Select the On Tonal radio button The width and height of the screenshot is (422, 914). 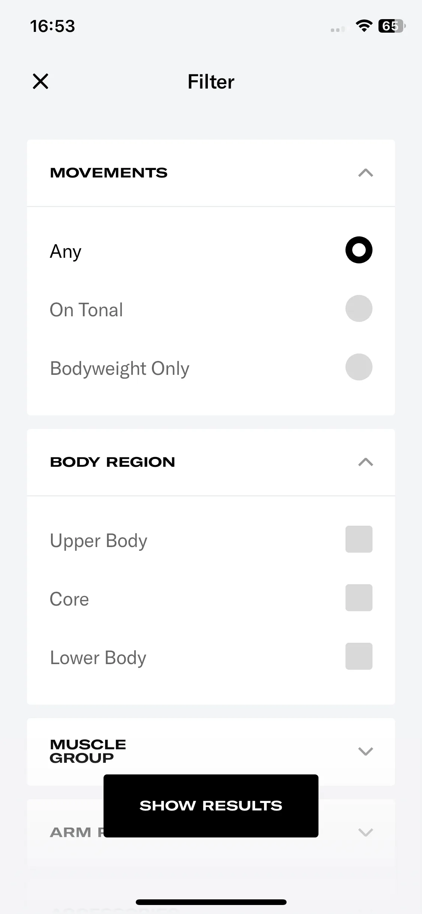click(359, 308)
